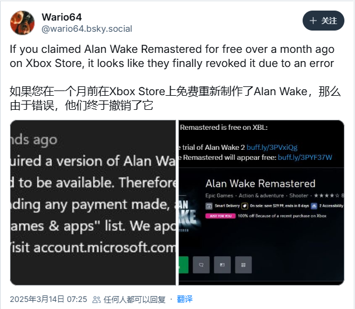
Task: Click the Wario64 profile avatar
Action: click(x=22, y=23)
